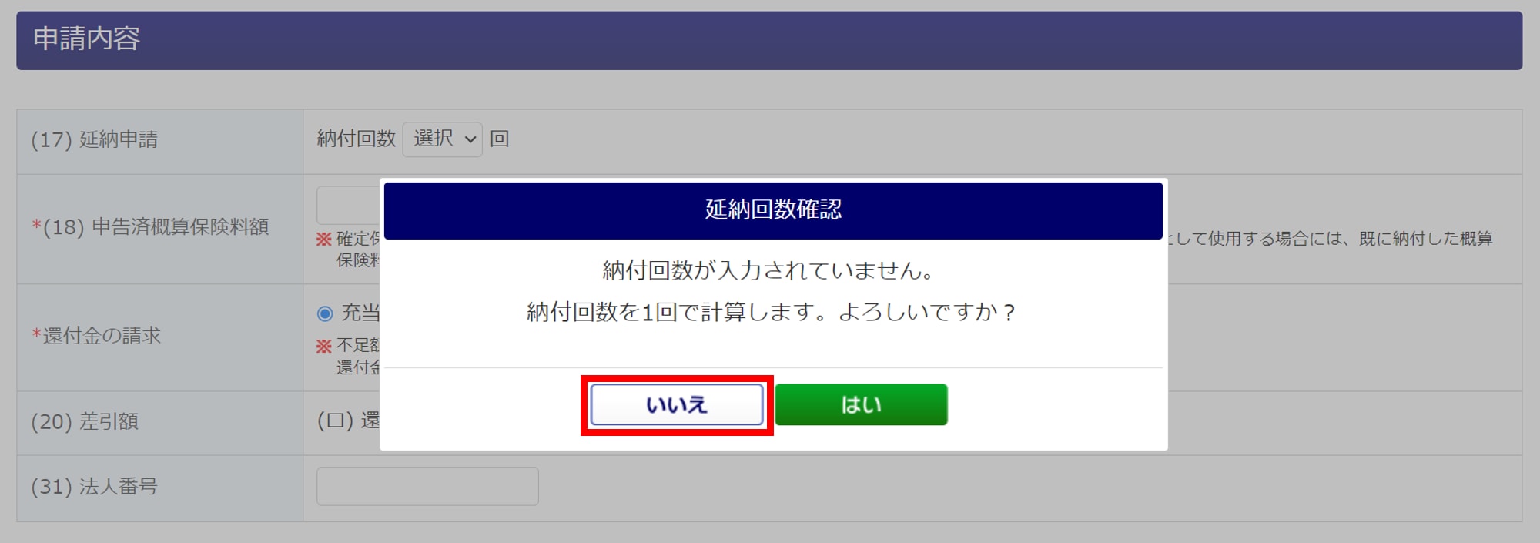Click the *還付金の請求 row label
The width and height of the screenshot is (1540, 543).
[x=96, y=336]
